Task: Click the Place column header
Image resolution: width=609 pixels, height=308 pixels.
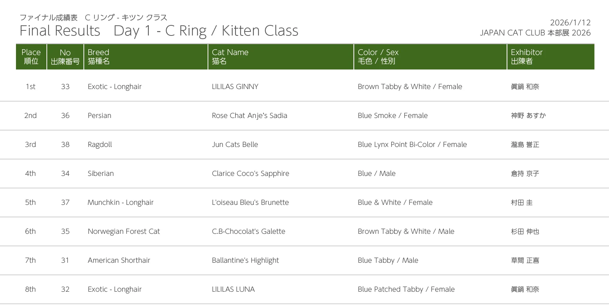Action: pyautogui.click(x=31, y=56)
